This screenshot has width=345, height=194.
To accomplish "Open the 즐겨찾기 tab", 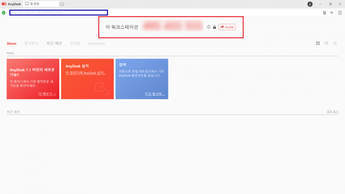I will pyautogui.click(x=31, y=43).
